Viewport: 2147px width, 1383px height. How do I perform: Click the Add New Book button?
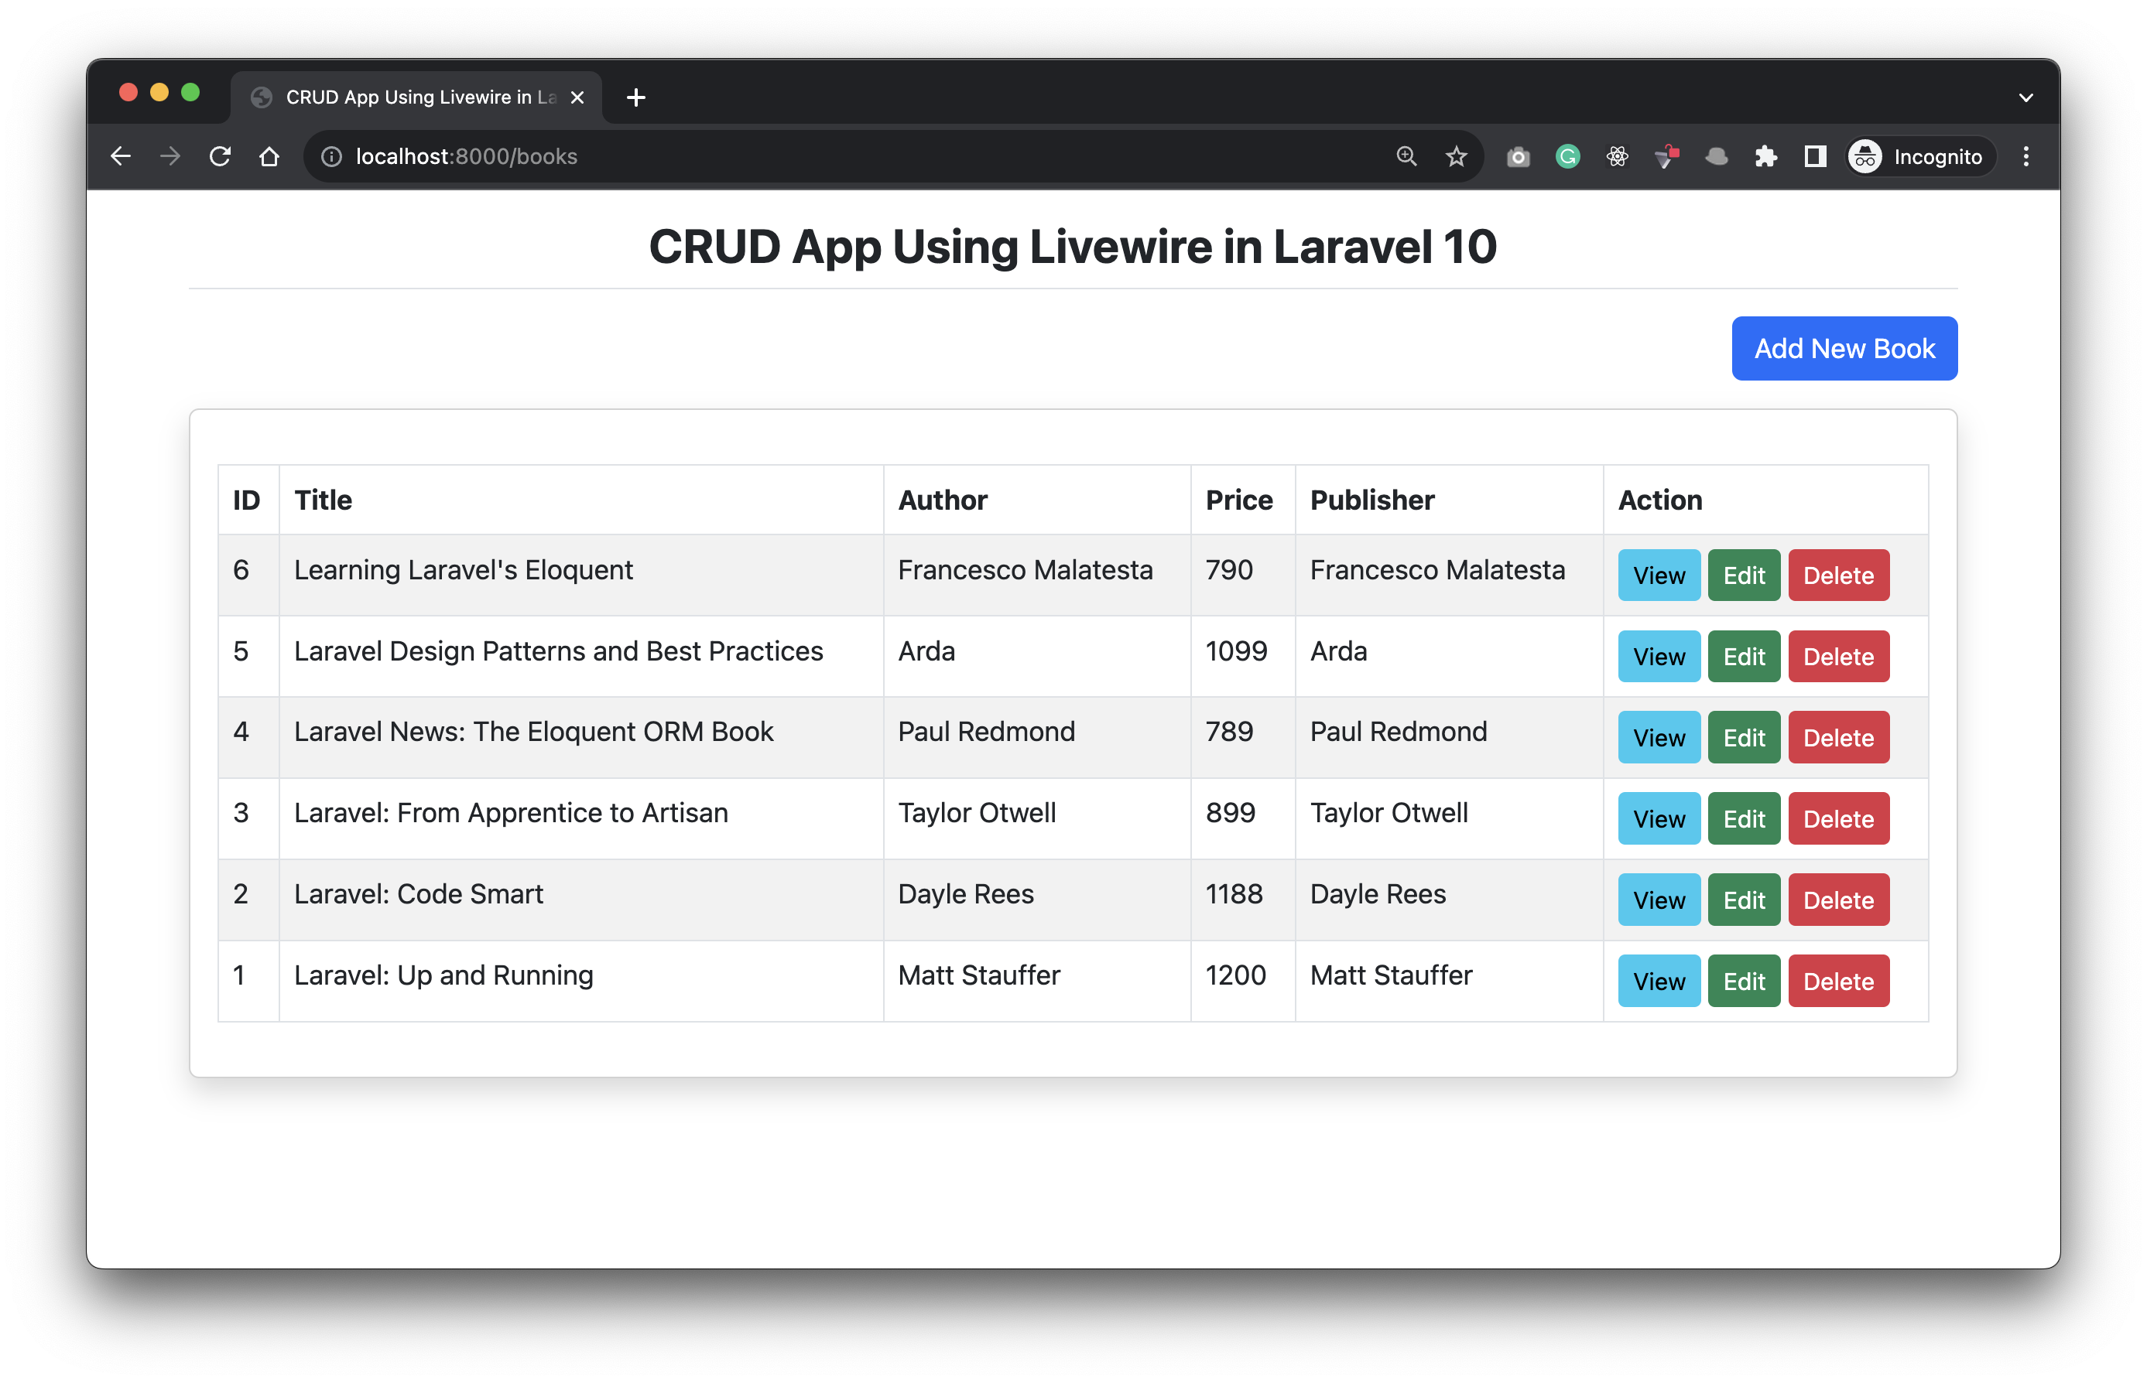coord(1844,348)
